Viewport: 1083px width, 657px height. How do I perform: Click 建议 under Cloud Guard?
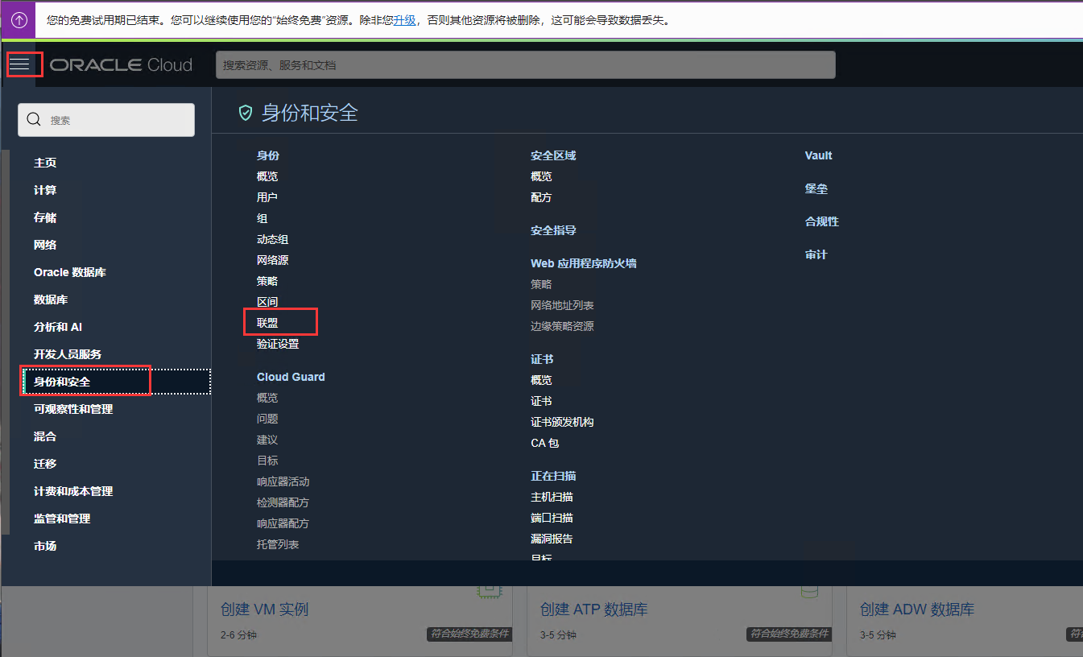(x=267, y=440)
